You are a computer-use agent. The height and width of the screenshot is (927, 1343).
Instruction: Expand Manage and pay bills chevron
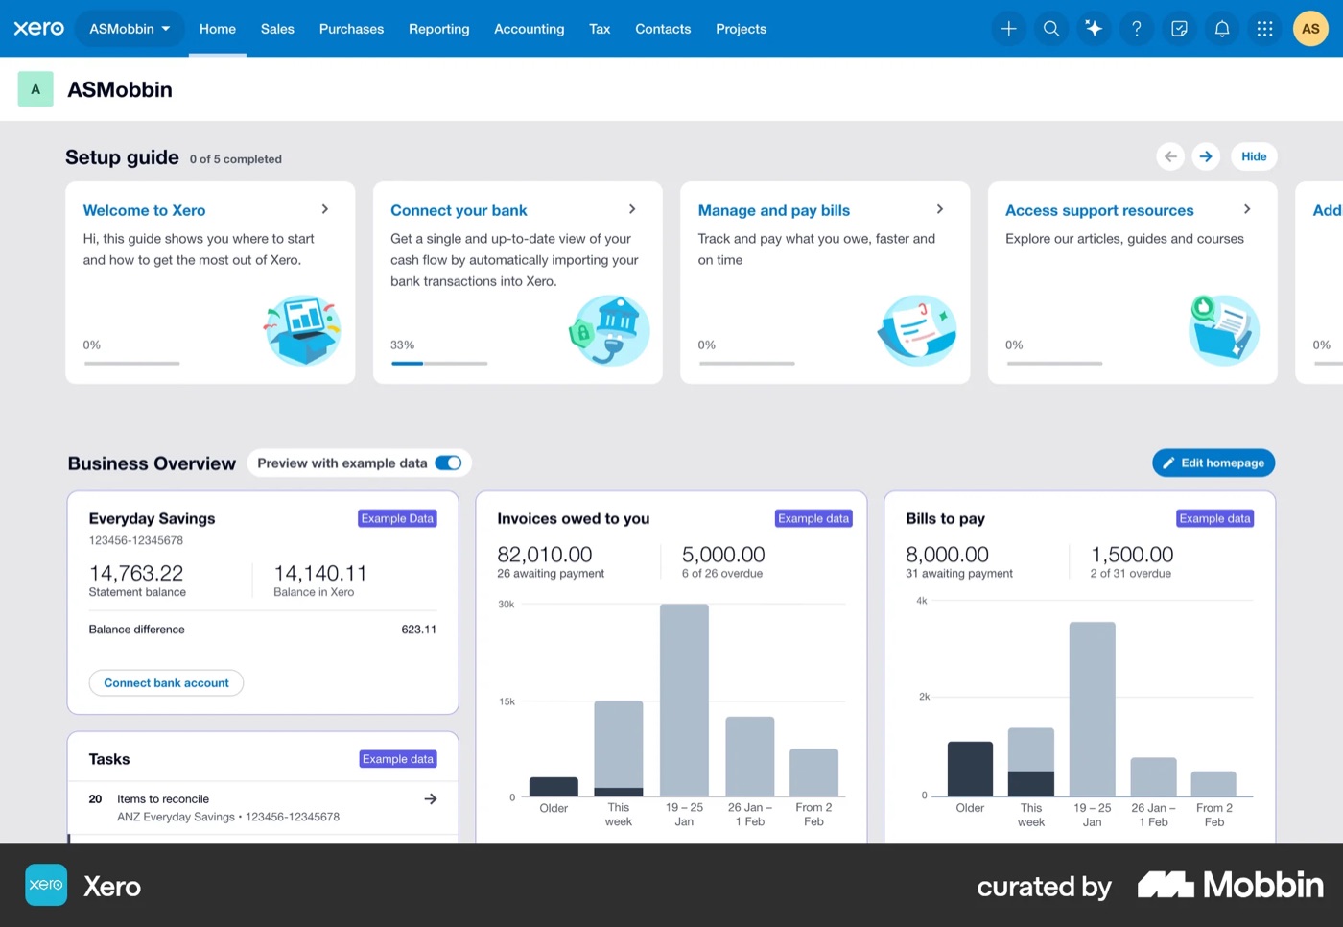[940, 209]
